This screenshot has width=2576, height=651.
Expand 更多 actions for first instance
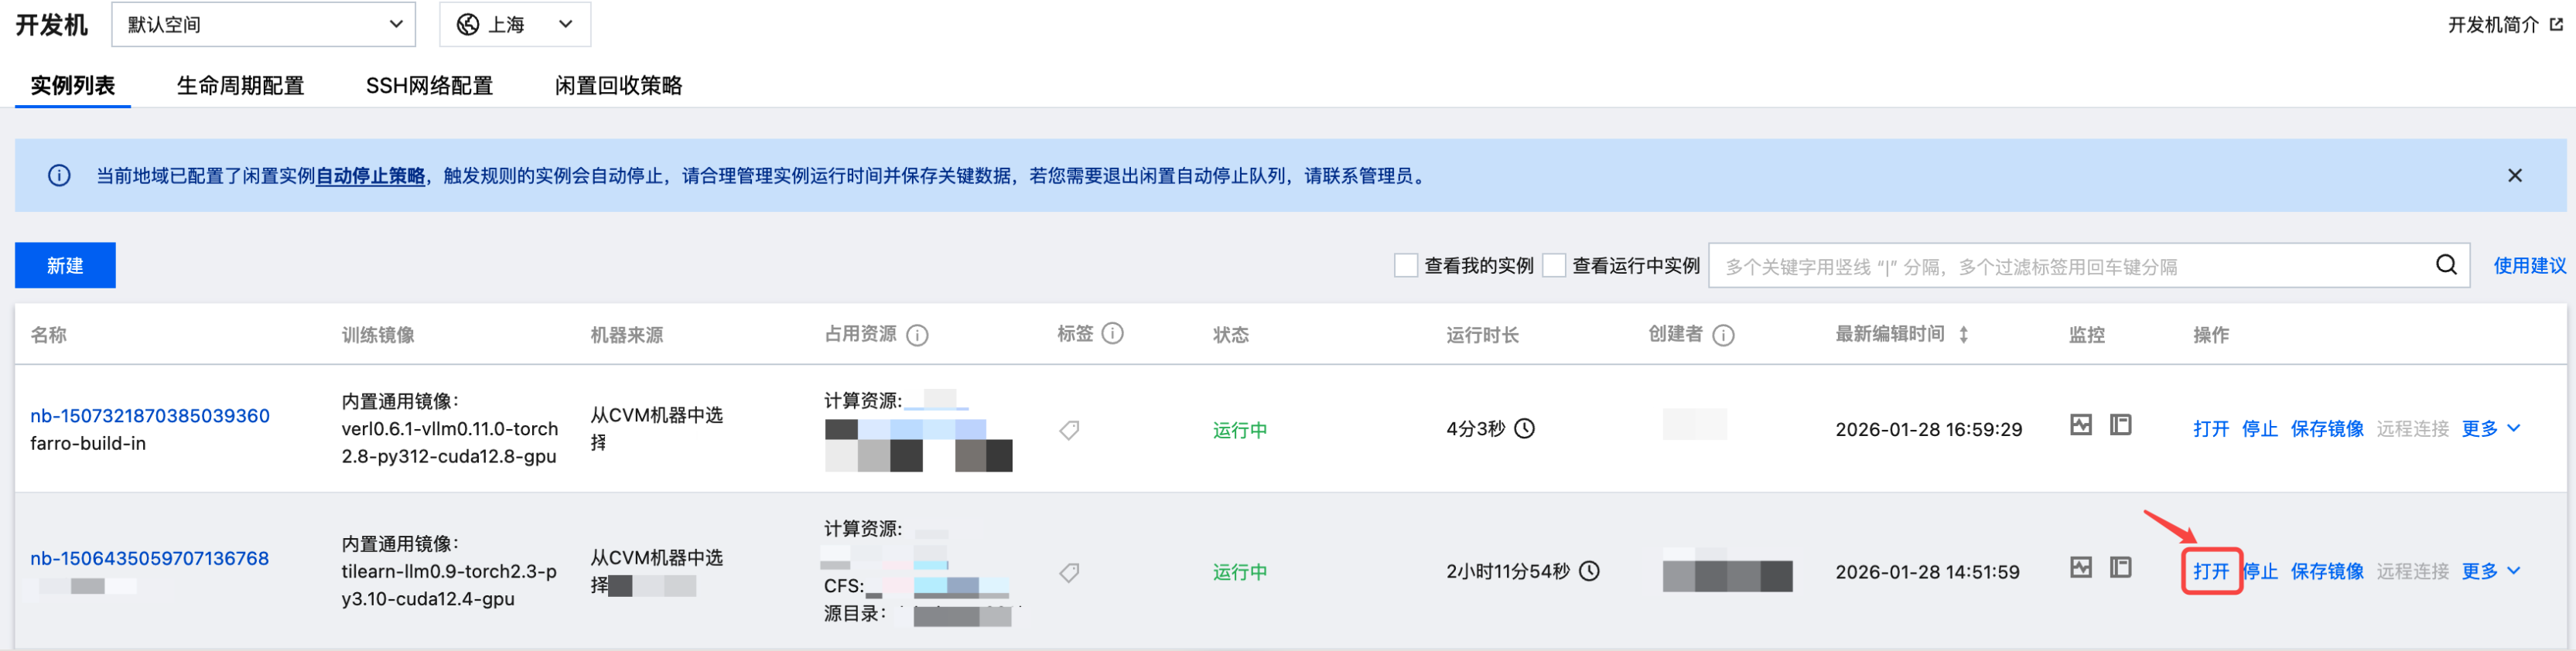(2490, 429)
